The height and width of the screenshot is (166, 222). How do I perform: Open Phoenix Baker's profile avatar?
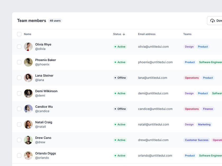28,62
